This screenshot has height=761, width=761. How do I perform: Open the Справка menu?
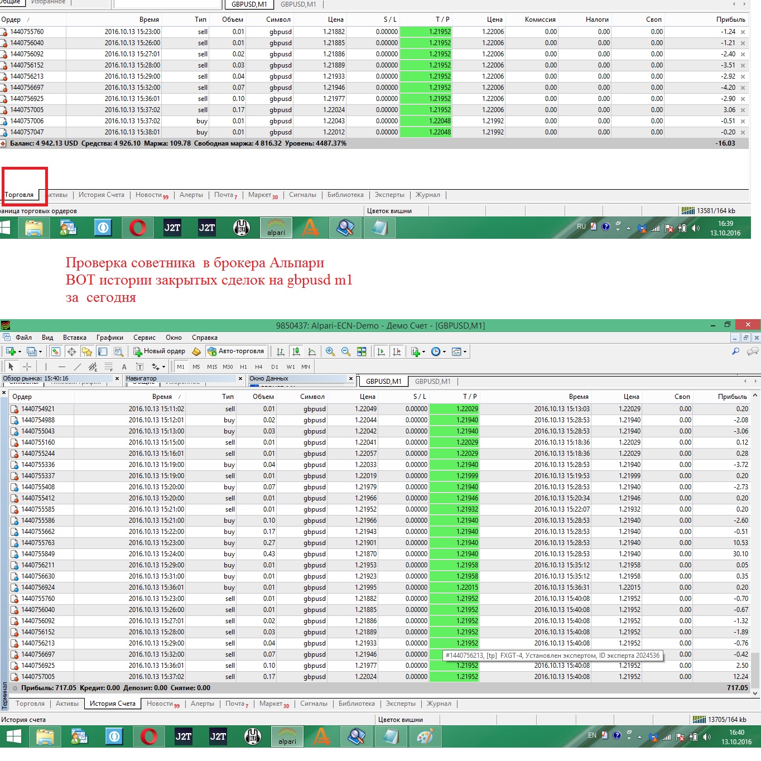point(205,338)
